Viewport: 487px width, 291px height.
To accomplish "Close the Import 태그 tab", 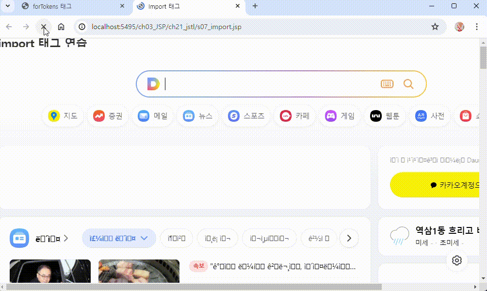I will tap(238, 6).
